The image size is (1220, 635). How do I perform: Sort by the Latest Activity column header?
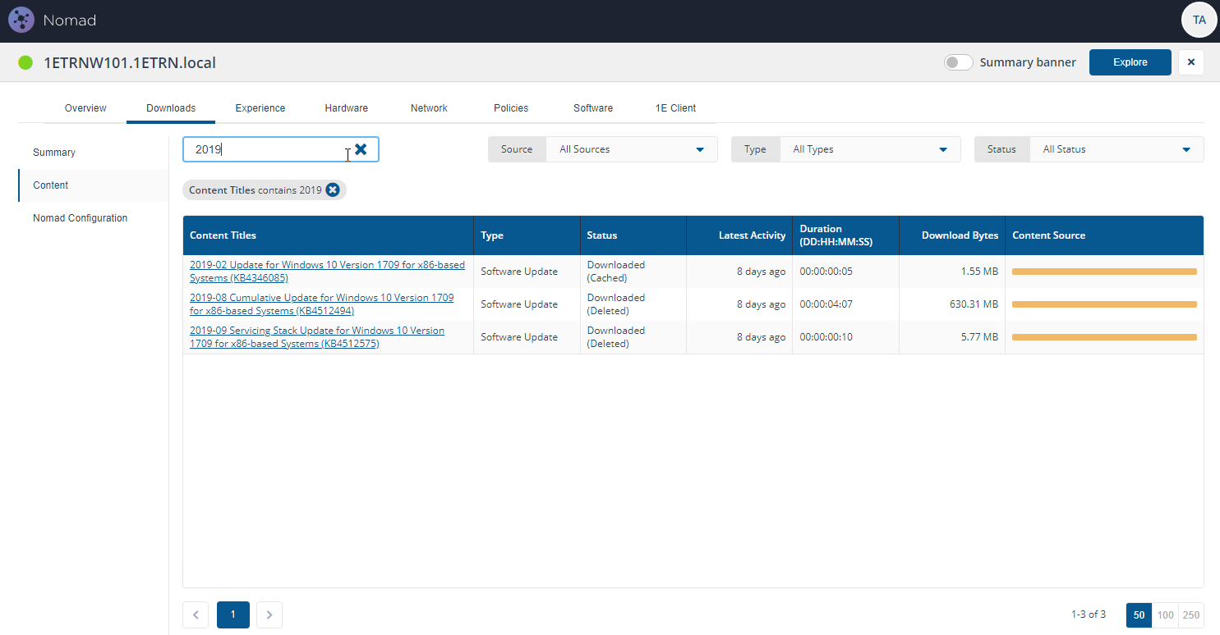point(739,235)
